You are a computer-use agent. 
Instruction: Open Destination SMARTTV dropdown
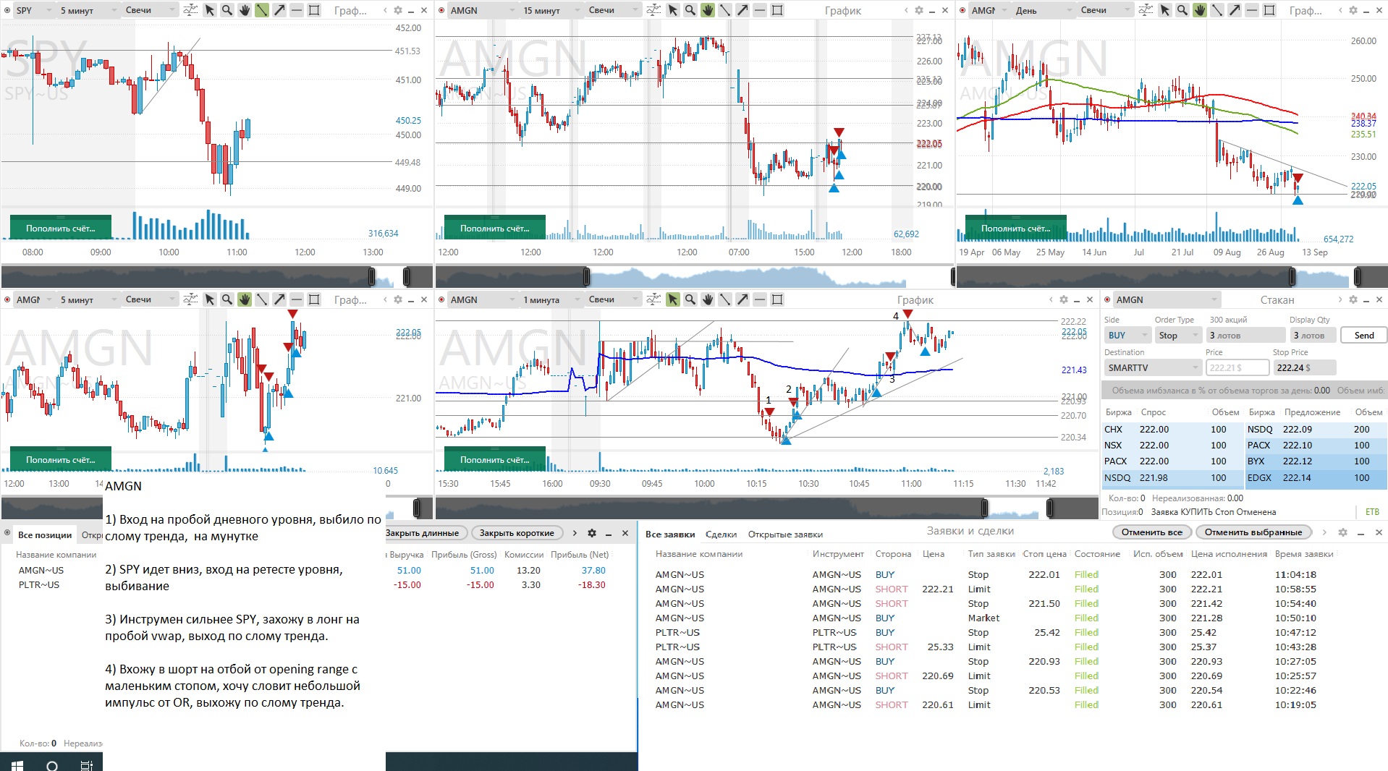point(1153,368)
